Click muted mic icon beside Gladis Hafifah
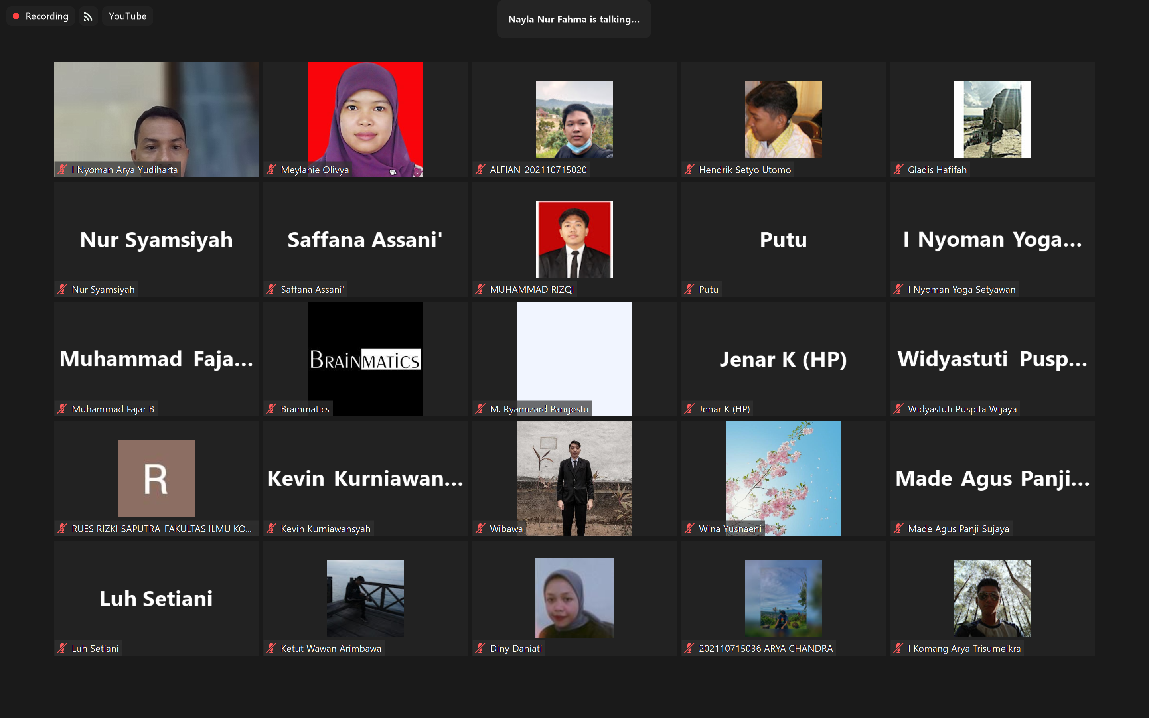The width and height of the screenshot is (1149, 718). coord(898,170)
